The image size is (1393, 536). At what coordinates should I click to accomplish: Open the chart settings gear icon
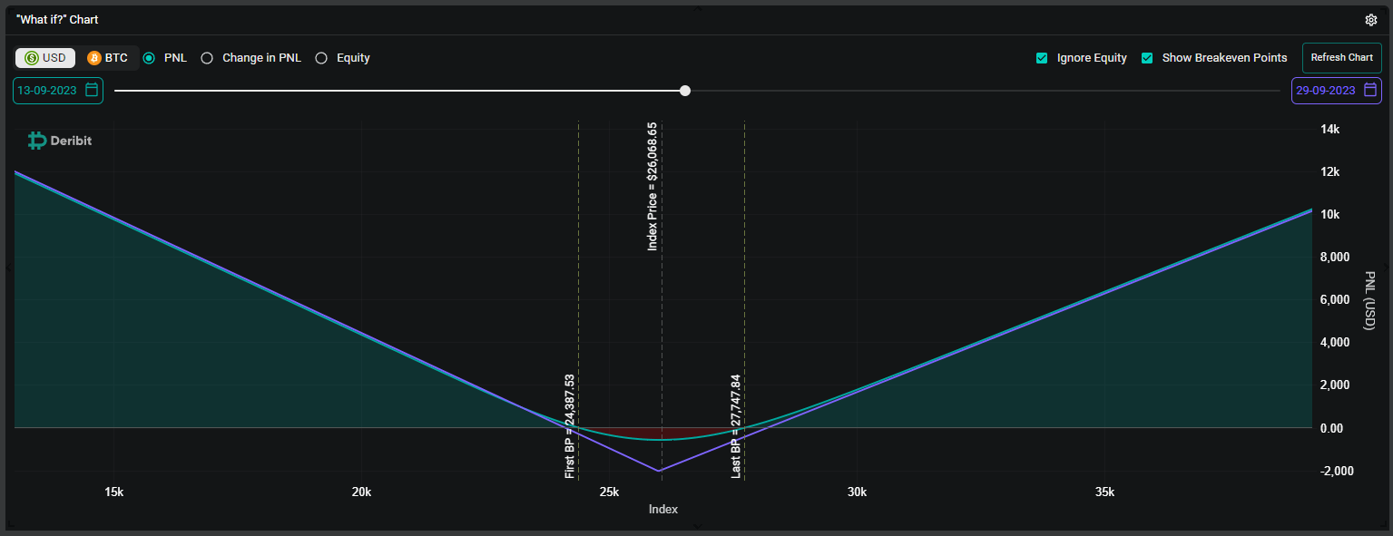(1371, 20)
